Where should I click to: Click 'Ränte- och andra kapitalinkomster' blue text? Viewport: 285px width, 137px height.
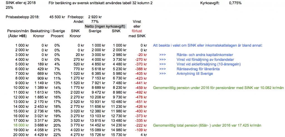click(x=205, y=55)
